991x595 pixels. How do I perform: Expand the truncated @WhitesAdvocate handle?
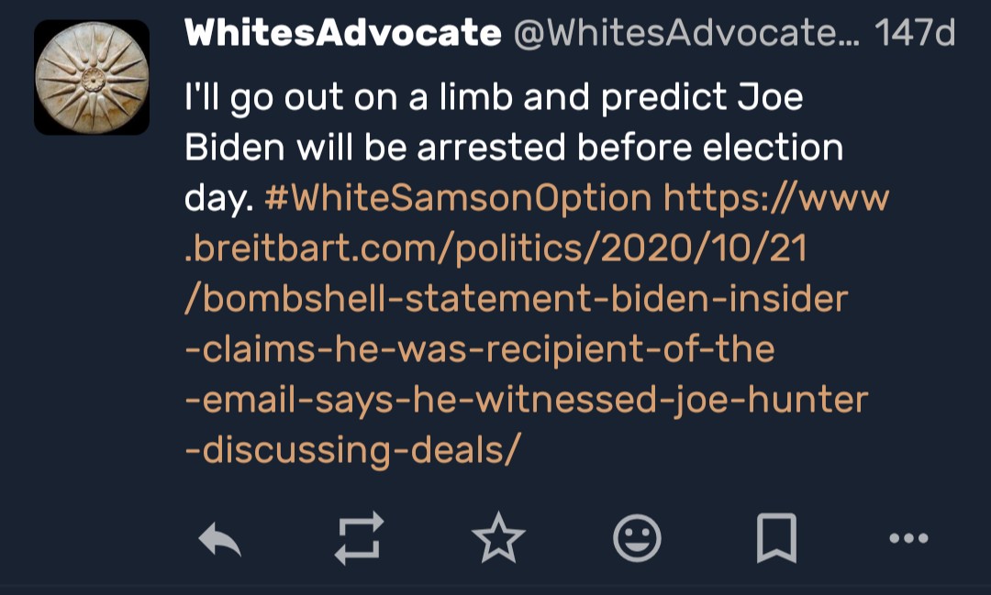click(685, 35)
